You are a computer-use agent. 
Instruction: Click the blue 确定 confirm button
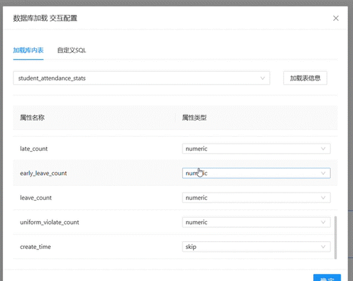(x=327, y=278)
